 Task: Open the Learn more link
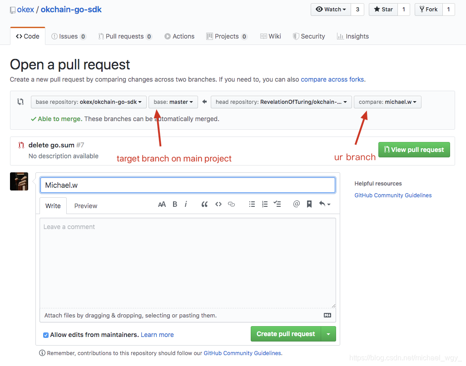[x=157, y=335]
